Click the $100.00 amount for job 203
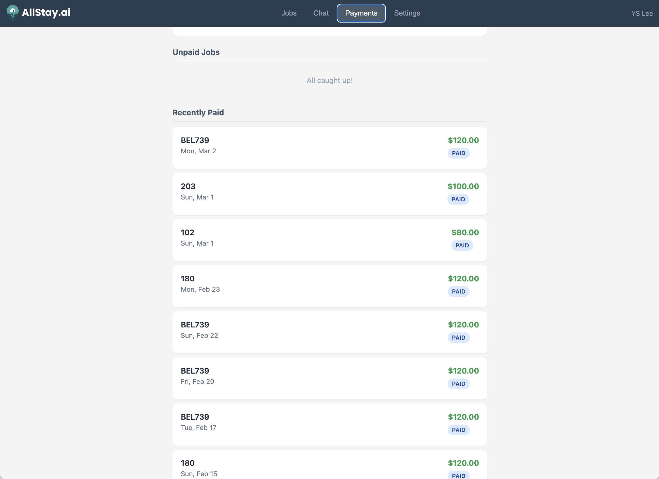This screenshot has height=479, width=659. coord(463,186)
